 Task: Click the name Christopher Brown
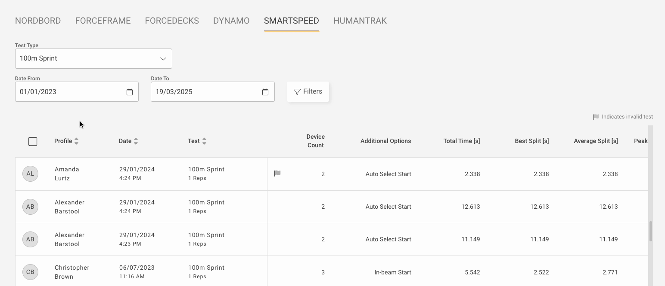pos(72,272)
